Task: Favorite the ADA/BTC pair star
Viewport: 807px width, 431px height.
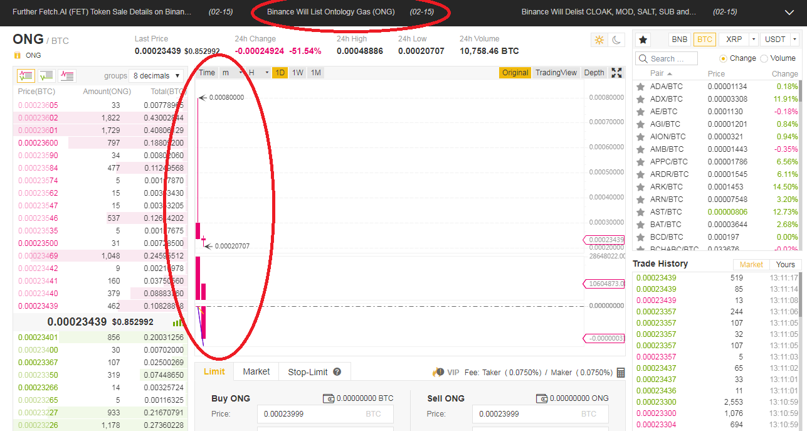Action: click(x=640, y=87)
